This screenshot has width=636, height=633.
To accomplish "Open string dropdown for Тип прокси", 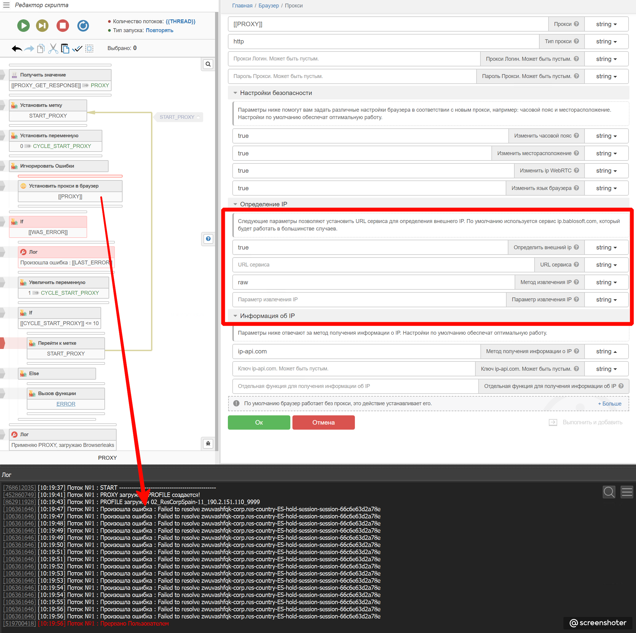I will (x=606, y=41).
